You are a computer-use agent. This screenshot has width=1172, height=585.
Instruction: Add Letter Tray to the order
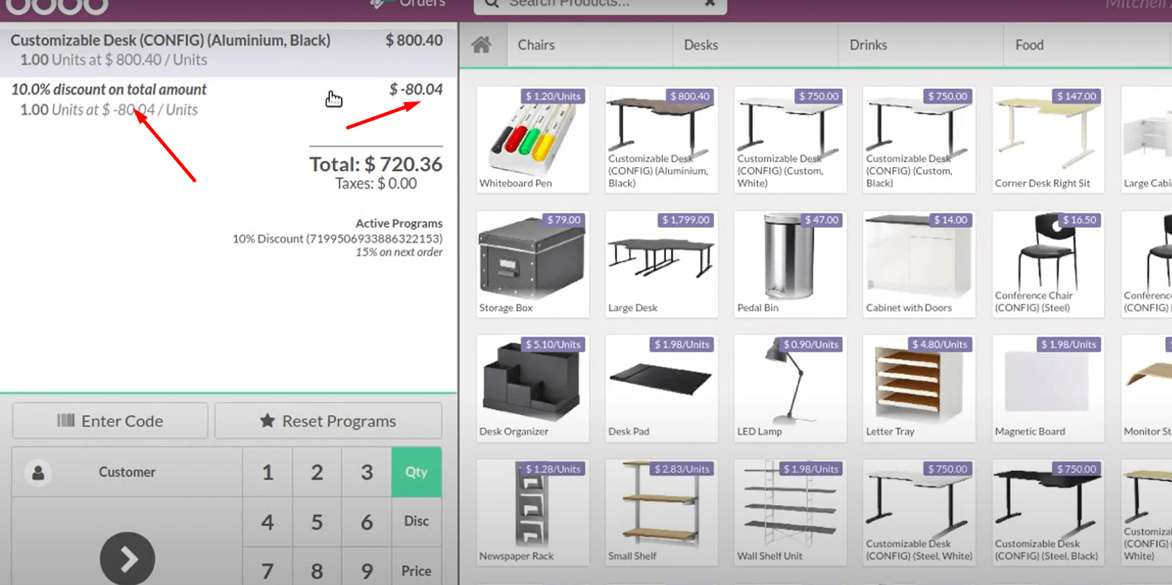coord(919,388)
